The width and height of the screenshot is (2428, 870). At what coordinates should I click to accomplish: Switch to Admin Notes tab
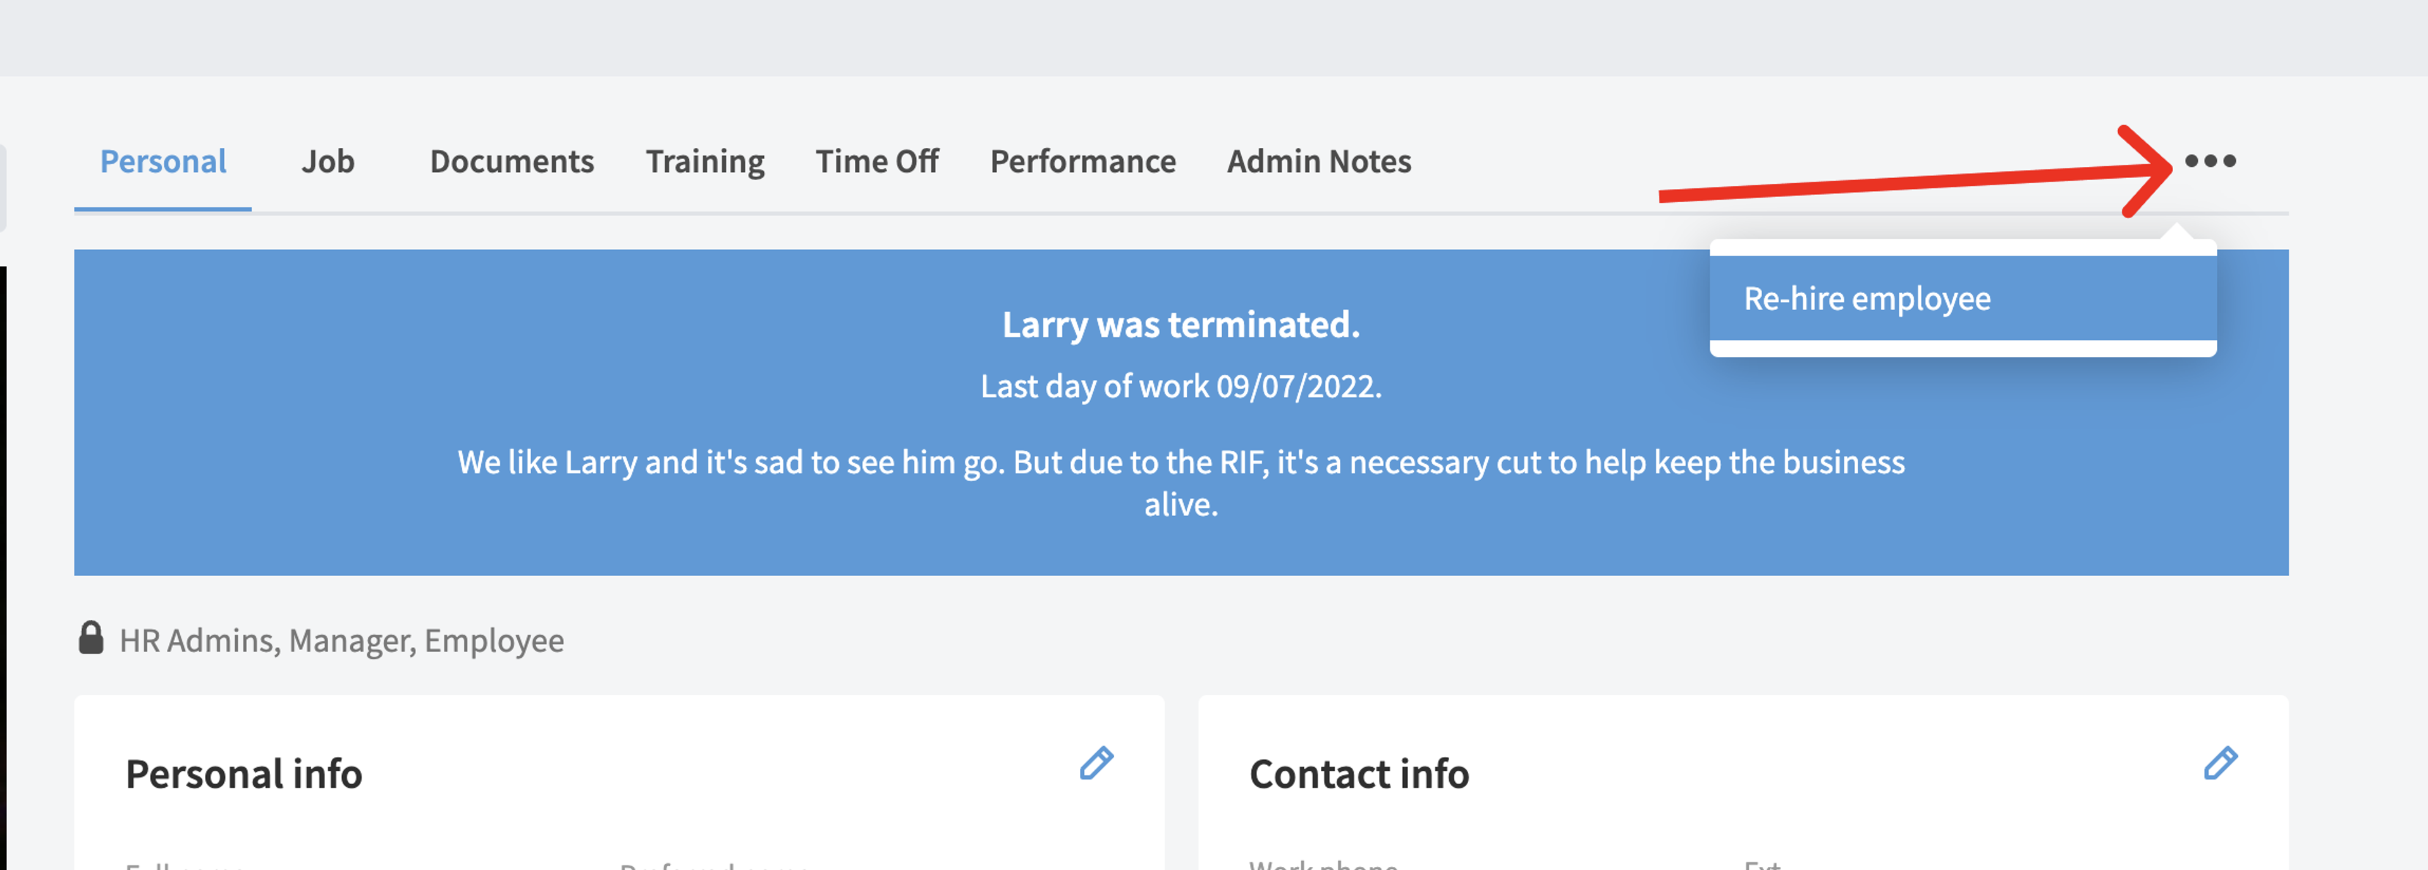pos(1318,162)
